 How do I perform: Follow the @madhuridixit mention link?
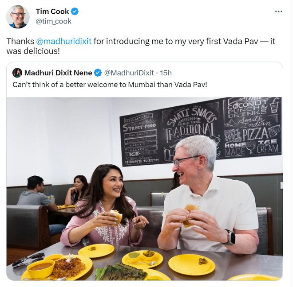pyautogui.click(x=64, y=41)
